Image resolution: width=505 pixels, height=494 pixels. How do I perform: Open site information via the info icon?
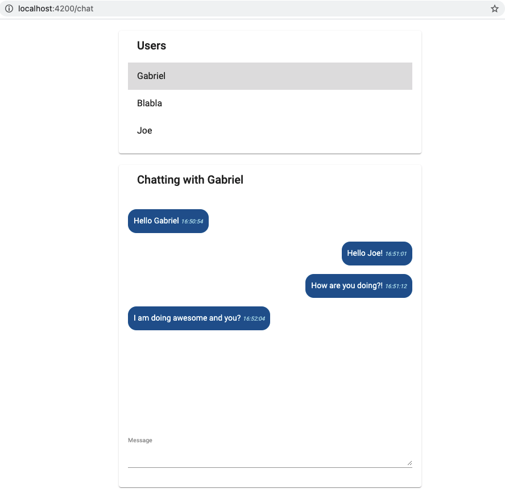(9, 9)
